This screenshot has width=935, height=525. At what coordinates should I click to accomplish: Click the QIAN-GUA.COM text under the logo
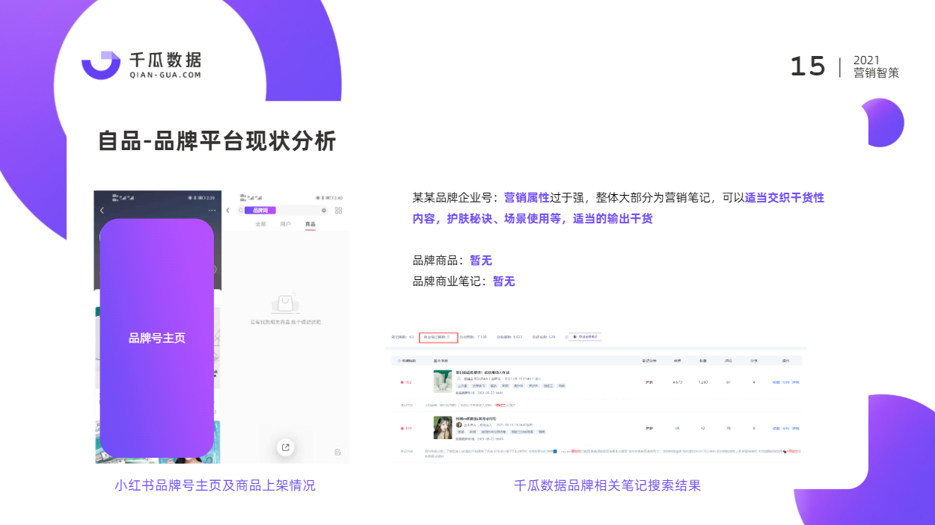click(165, 75)
